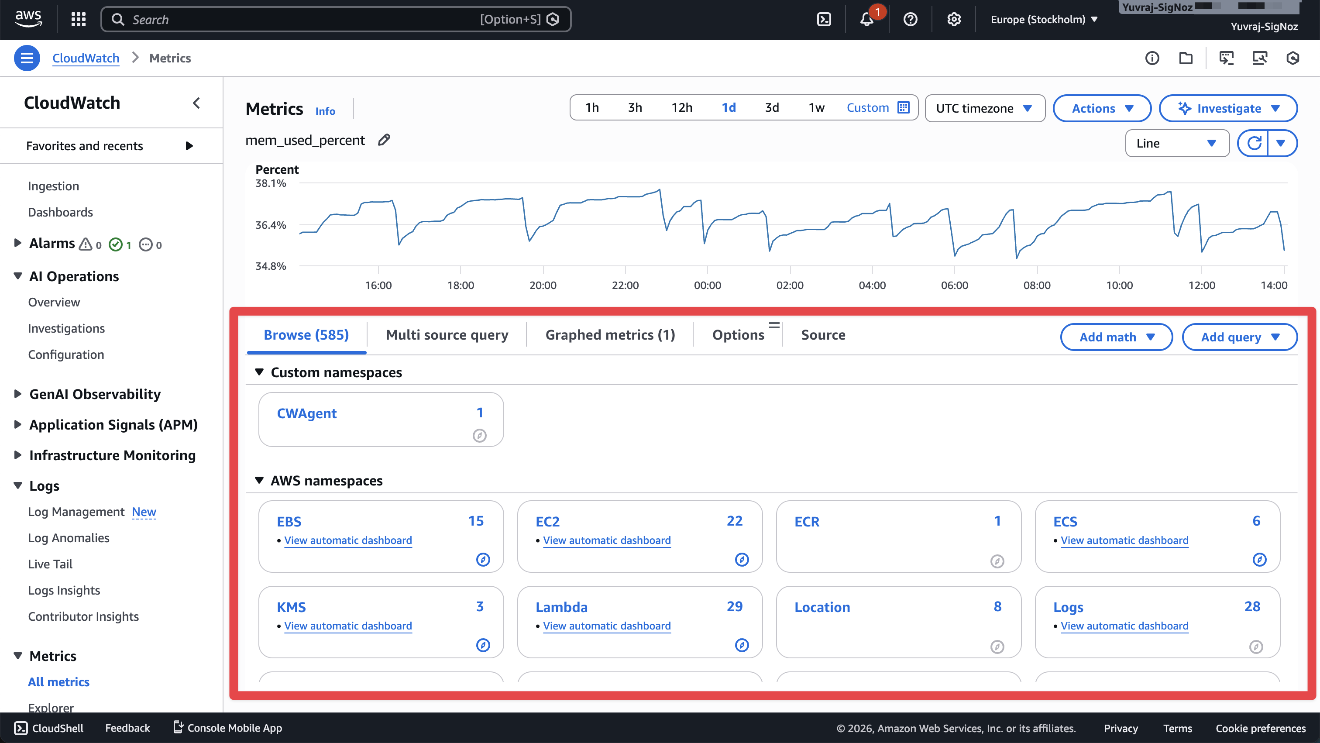The image size is (1320, 743).
Task: Open the AWS help question mark icon
Action: 911,19
